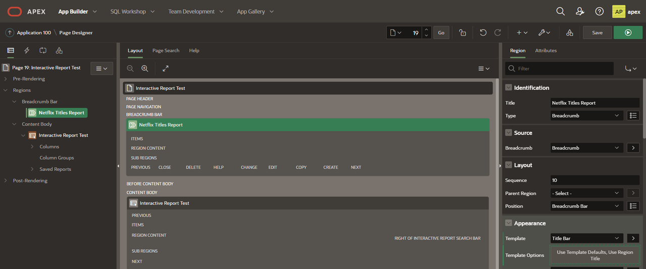Open the App Gallery menu
646x269 pixels.
click(x=255, y=11)
